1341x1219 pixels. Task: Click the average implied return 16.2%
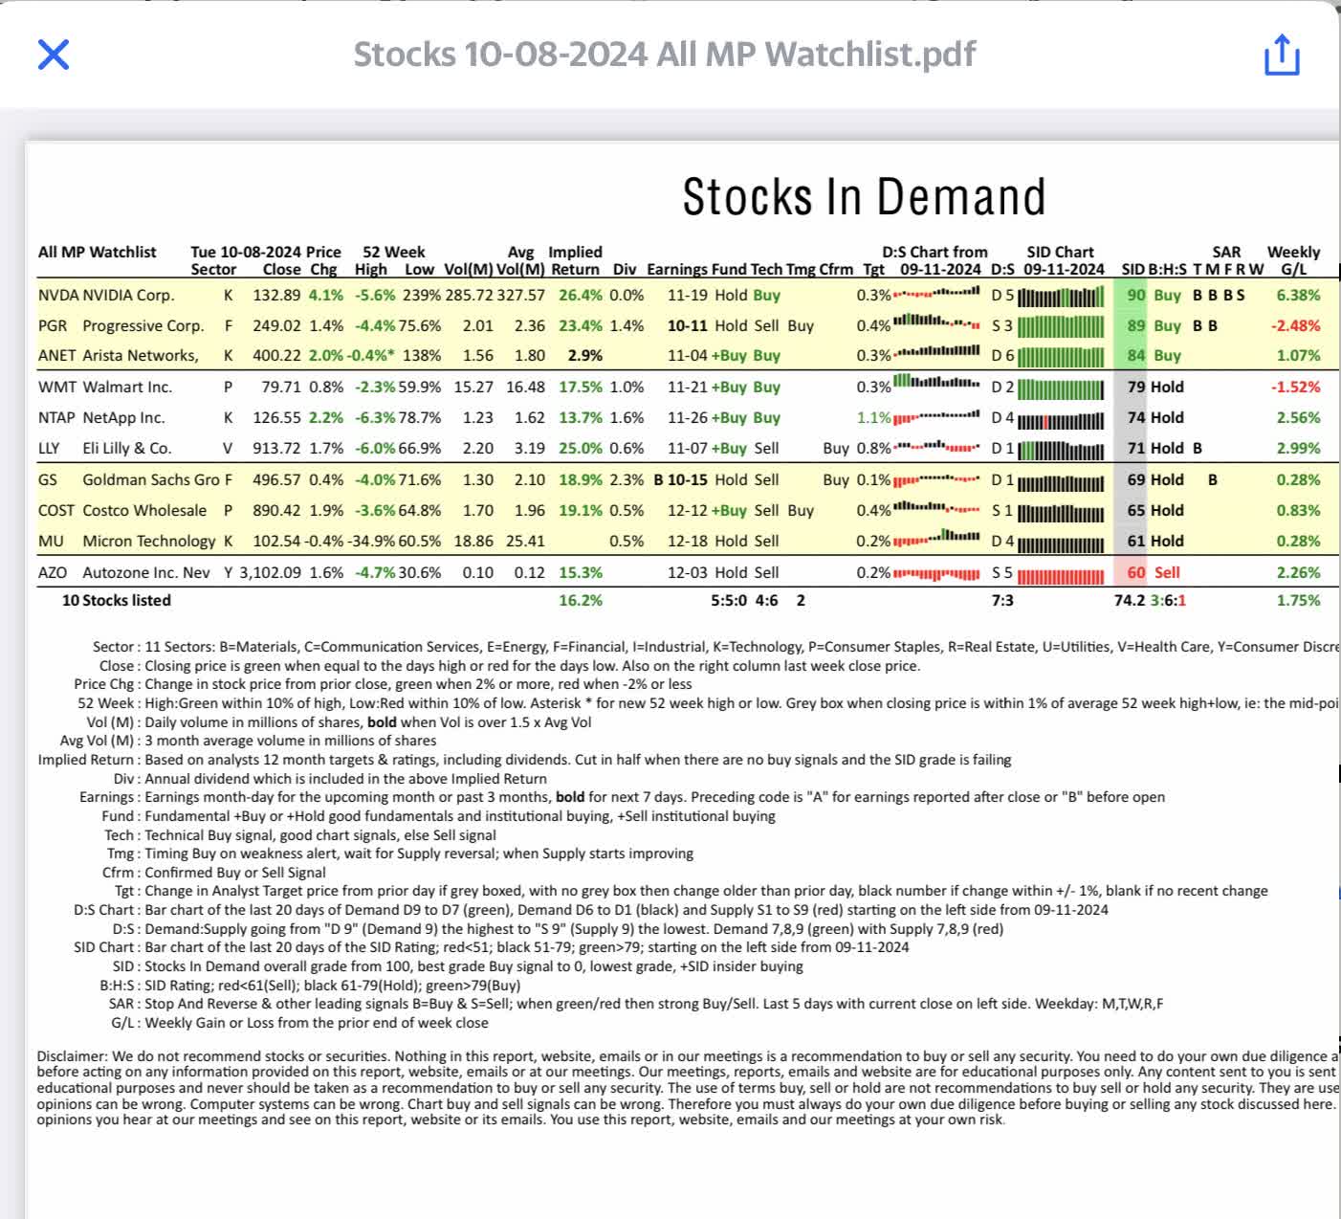tap(581, 600)
